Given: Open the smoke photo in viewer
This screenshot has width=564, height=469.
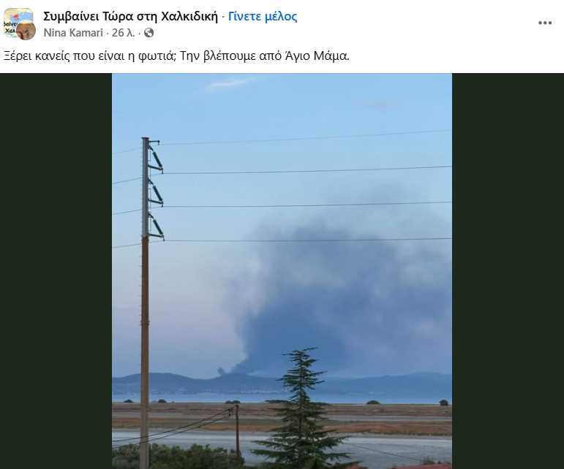Looking at the screenshot, I should [282, 271].
